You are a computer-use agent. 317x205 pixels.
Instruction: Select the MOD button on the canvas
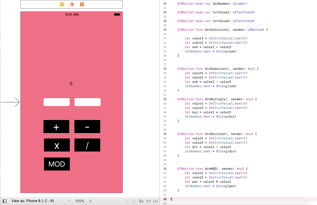57,164
